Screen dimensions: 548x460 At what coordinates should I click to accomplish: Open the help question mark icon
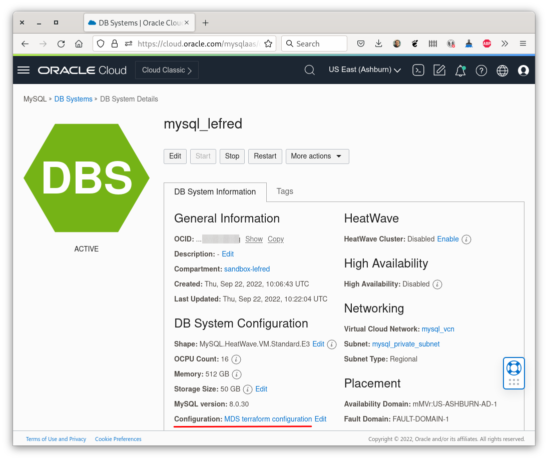481,70
